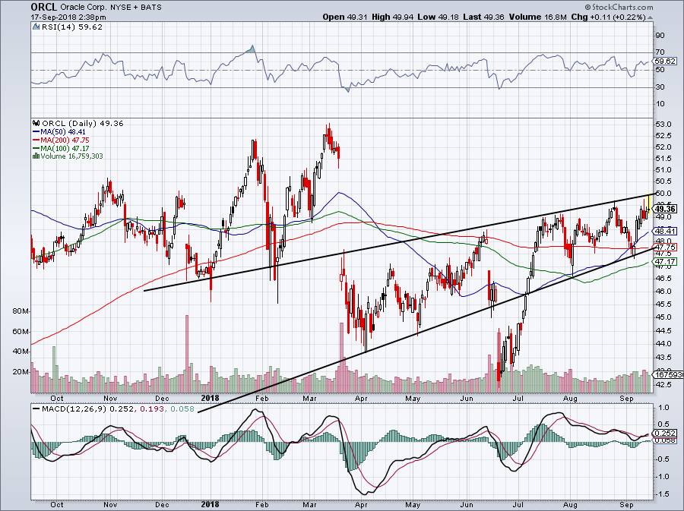The height and width of the screenshot is (511, 684).
Task: Click the 44.0 label on the price axis
Action: point(663,344)
